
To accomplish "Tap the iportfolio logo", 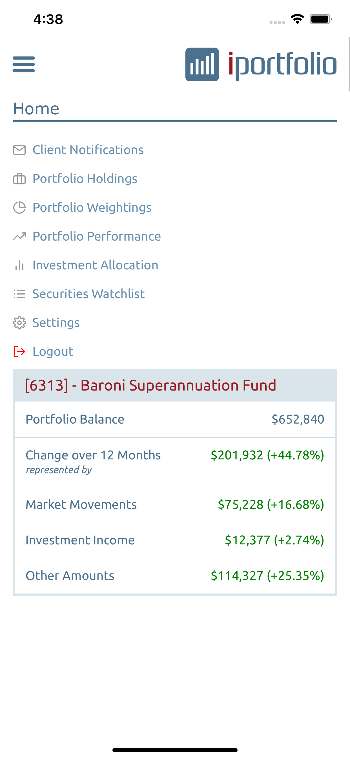I will [x=261, y=64].
